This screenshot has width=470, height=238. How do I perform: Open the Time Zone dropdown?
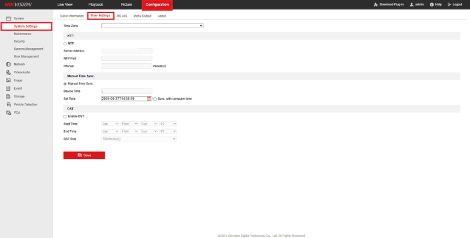[x=152, y=26]
